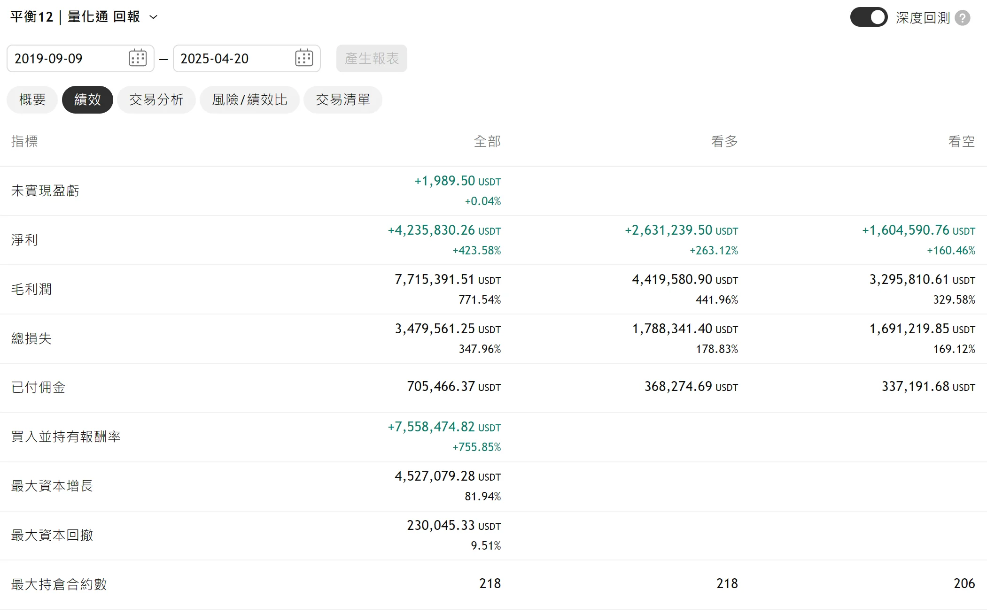Select the 買入並持有報酬率 row label

tap(66, 437)
